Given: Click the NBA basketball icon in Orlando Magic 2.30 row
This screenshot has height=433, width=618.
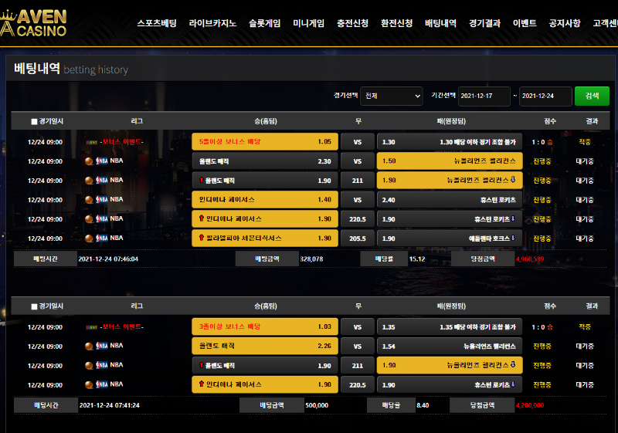Looking at the screenshot, I should coord(89,161).
